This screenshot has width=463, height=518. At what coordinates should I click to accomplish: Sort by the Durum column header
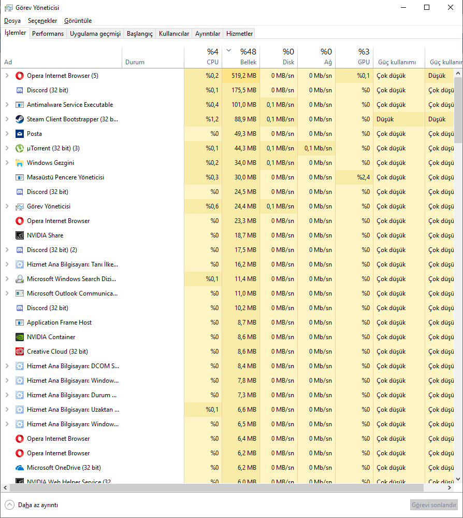[x=153, y=57]
